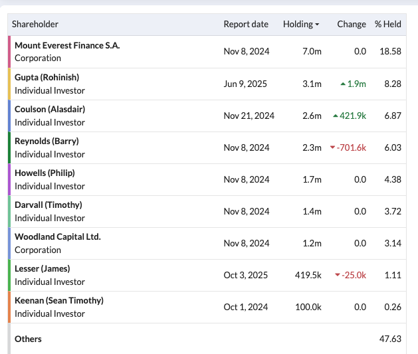The image size is (418, 354).
Task: Select holding value 100.0k
Action: tap(308, 307)
